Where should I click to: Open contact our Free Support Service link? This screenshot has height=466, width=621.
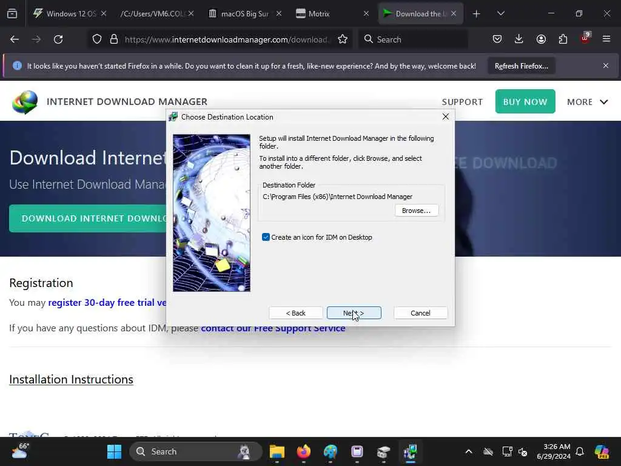(273, 328)
